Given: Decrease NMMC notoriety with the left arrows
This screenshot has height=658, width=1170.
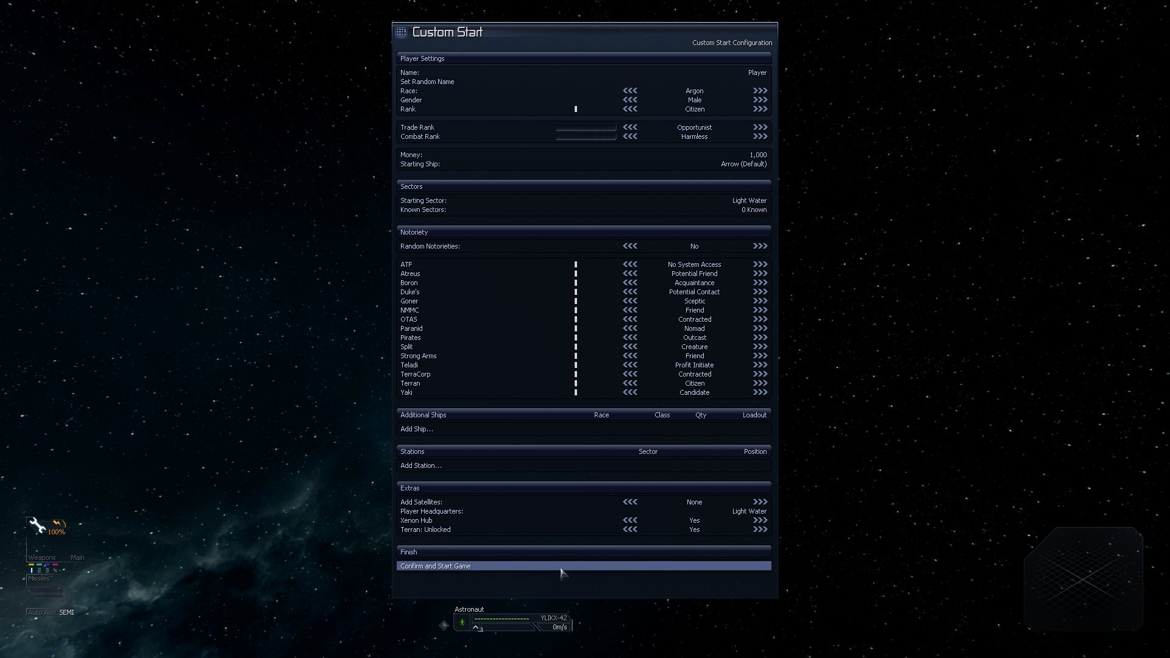Looking at the screenshot, I should [630, 310].
